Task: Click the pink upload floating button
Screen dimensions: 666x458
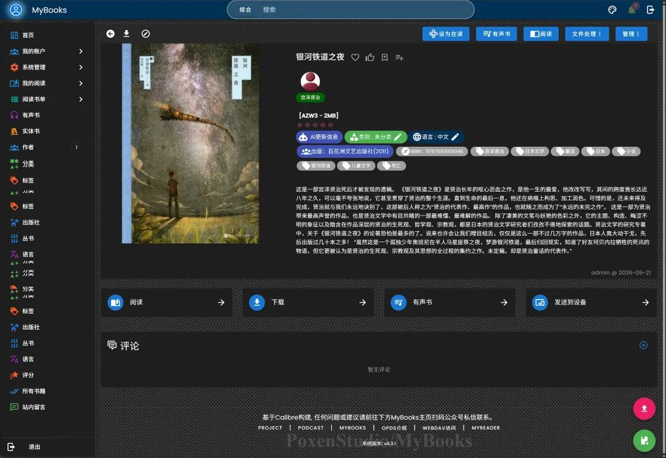Action: click(x=644, y=408)
